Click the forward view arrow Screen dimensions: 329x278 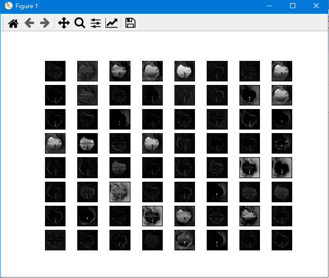tap(45, 23)
